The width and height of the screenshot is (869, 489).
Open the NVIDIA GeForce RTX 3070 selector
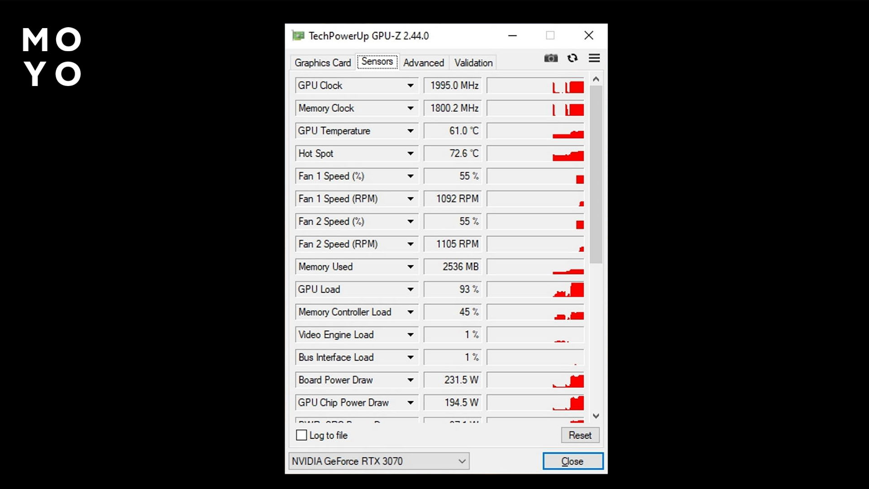379,461
